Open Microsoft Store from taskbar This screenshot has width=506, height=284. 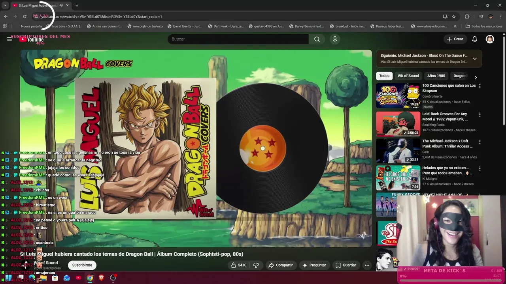[x=55, y=278]
